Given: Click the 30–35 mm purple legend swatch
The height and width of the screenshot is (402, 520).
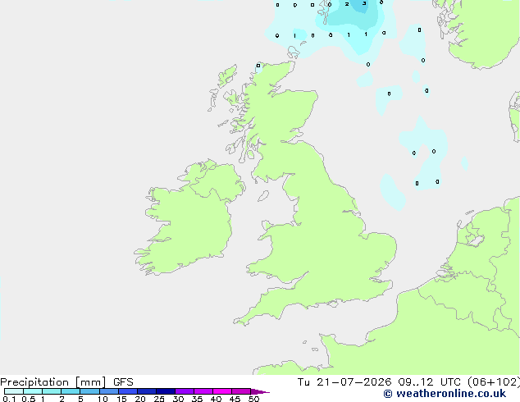Looking at the screenshot, I should [x=185, y=391].
